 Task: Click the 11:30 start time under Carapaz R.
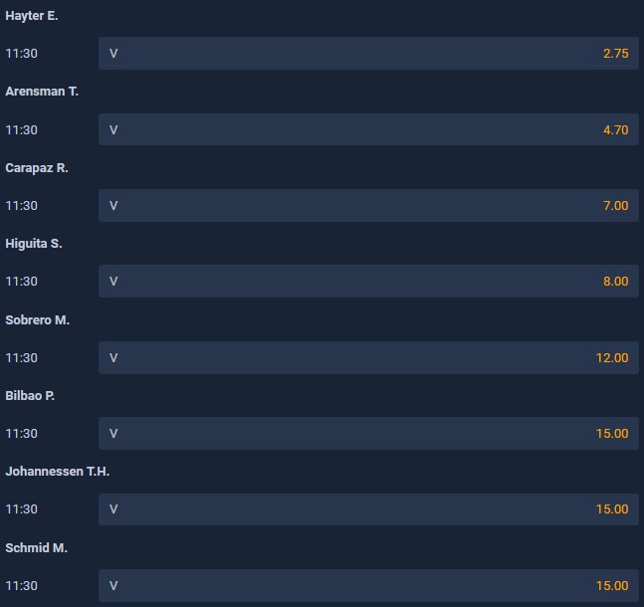(22, 205)
